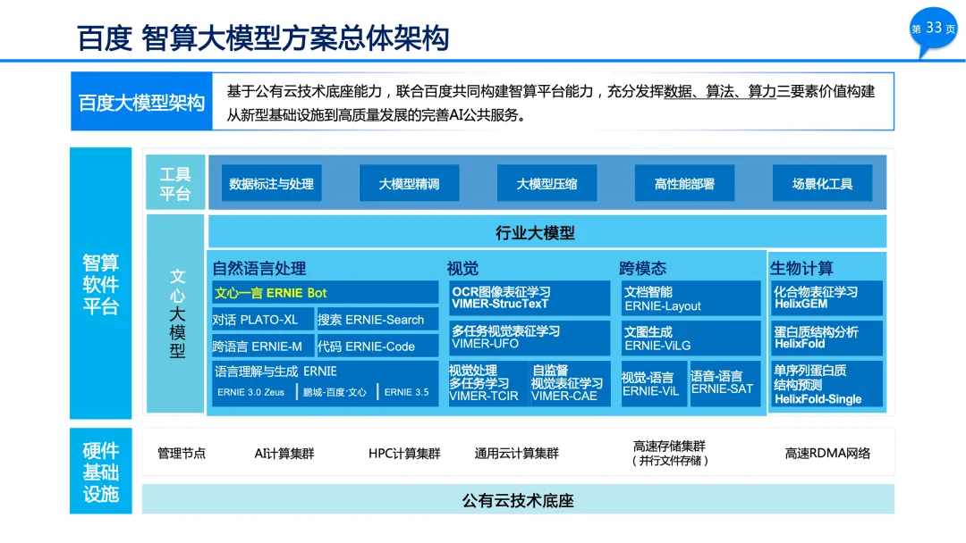966x543 pixels.
Task: Click the slide title 百度 智算大模型方案总体架构
Action: 263,38
